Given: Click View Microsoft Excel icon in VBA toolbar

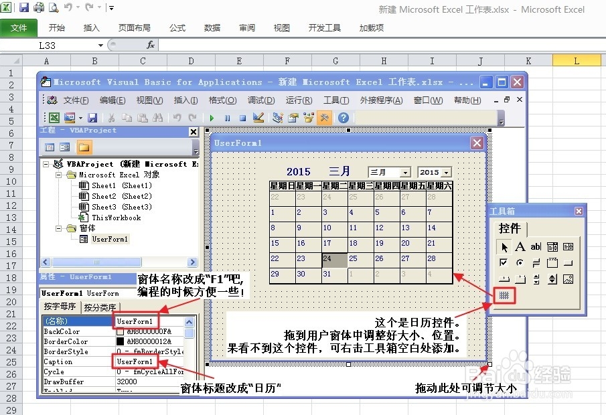Looking at the screenshot, I should (x=54, y=118).
